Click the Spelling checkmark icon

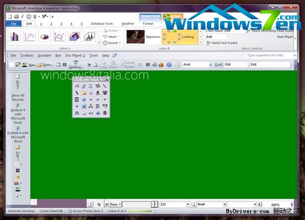tap(76, 62)
